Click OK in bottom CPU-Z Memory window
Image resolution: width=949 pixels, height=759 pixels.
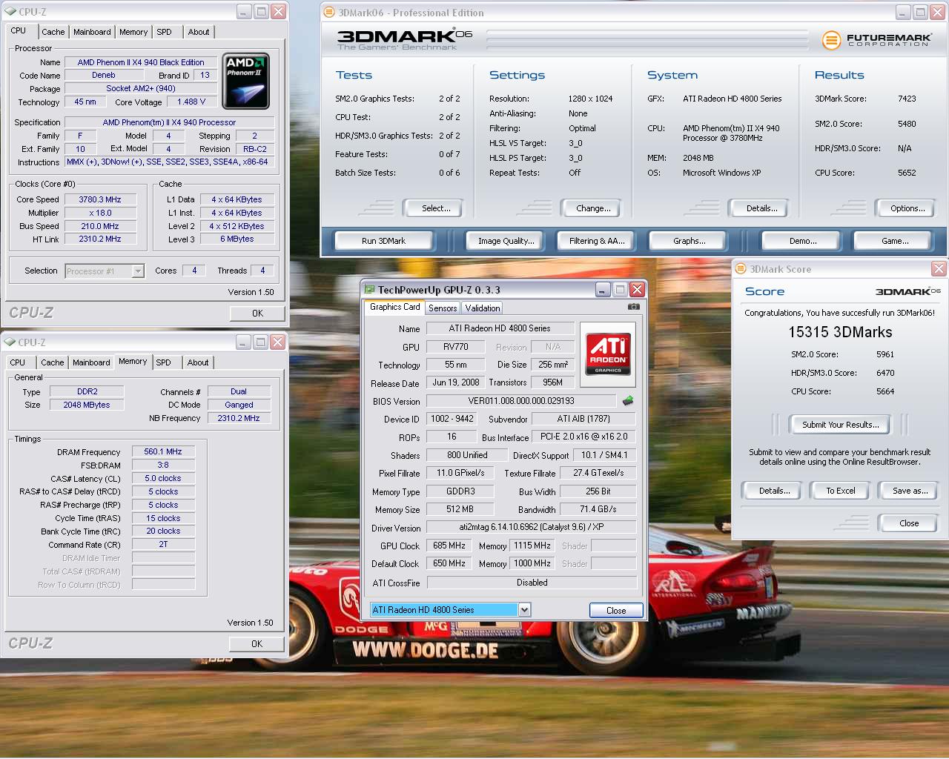pyautogui.click(x=257, y=644)
